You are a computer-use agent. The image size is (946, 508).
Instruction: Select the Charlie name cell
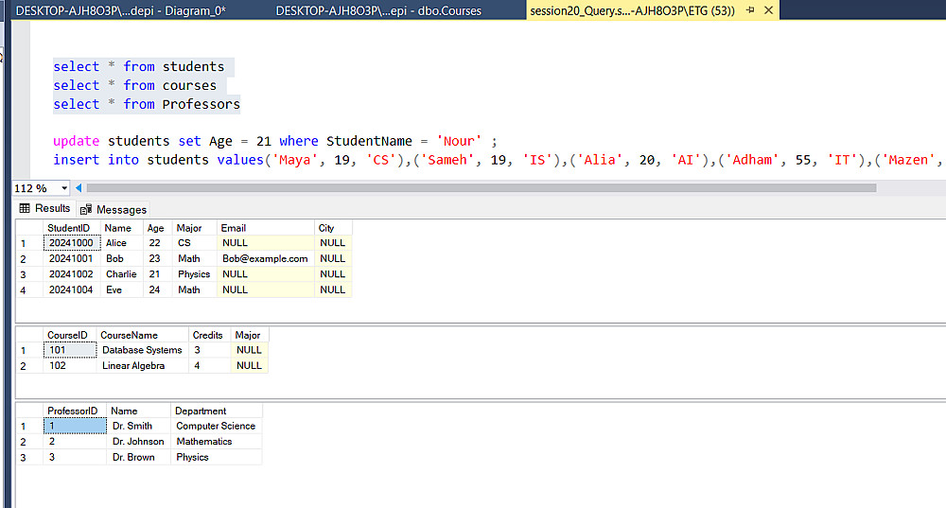121,274
